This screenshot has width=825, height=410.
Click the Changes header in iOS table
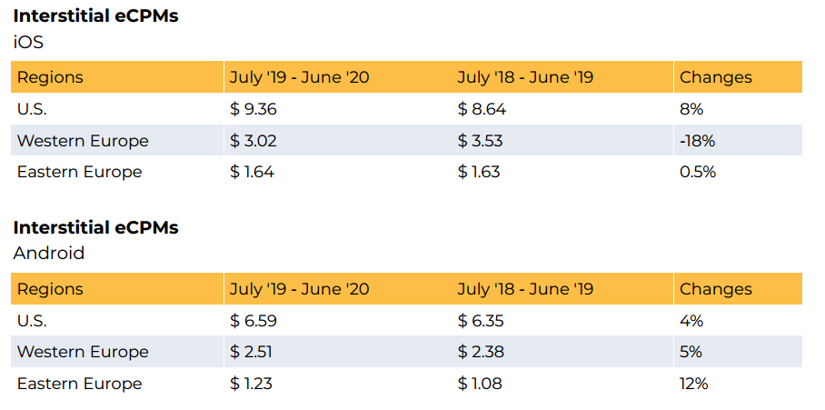point(716,77)
